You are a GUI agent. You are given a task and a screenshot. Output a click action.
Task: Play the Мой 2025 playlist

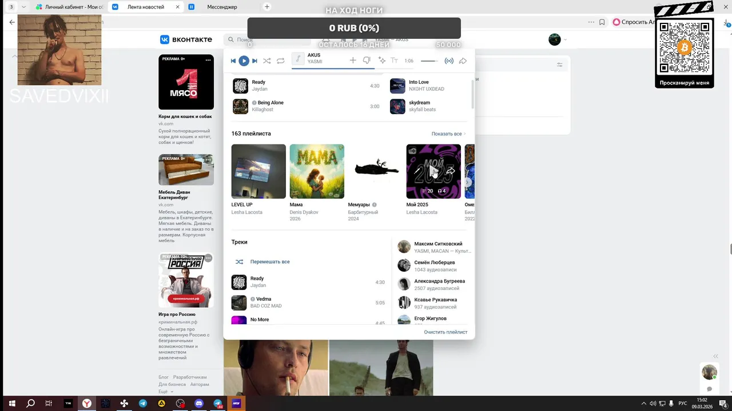click(x=433, y=171)
